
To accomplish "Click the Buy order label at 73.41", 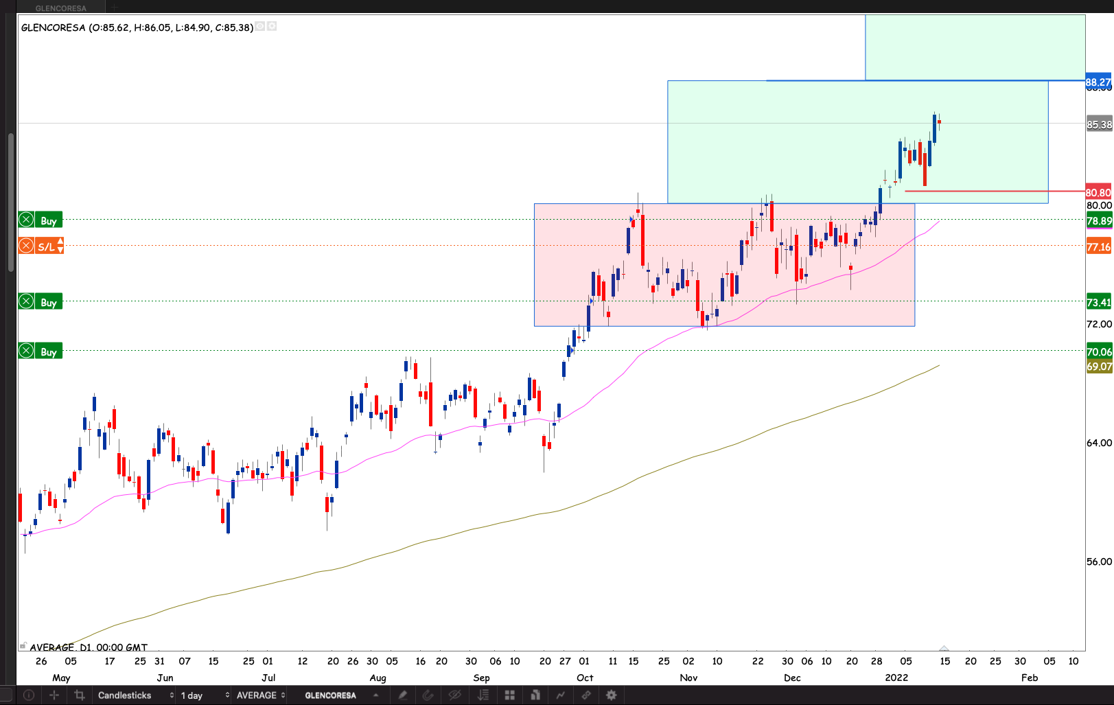I will click(x=49, y=302).
